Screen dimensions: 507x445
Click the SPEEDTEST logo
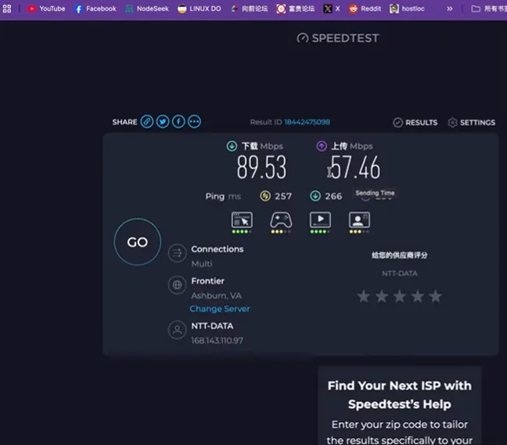[338, 38]
